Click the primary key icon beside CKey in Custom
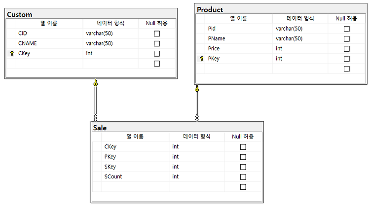370x208 pixels. click(12, 54)
